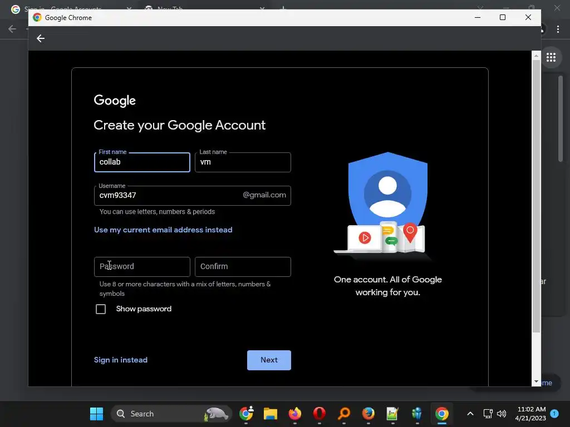The image size is (570, 427).
Task: Click You can use letters, numbers & periods
Action: [157, 212]
